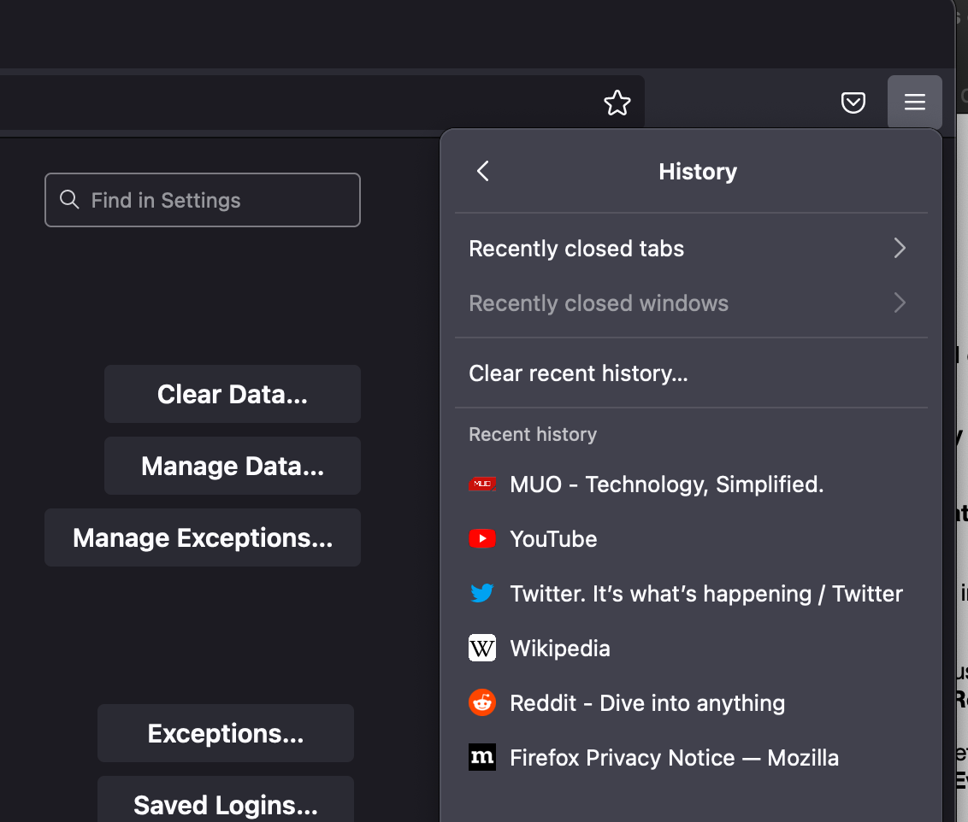The image size is (968, 822).
Task: Open Firefox Privacy Notice history entry
Action: pyautogui.click(x=674, y=758)
